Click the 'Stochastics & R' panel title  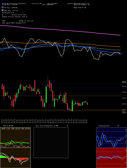[x=104, y=126]
